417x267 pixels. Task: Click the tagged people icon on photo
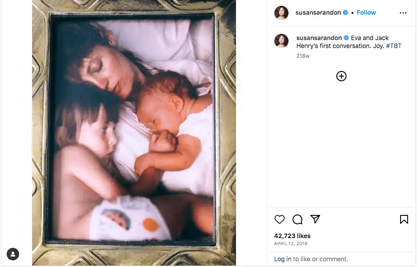13,254
